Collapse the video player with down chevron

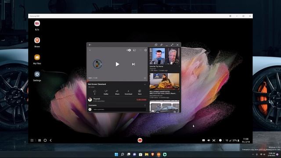click(90, 50)
